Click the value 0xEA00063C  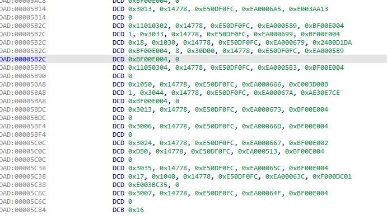[x=285, y=176]
